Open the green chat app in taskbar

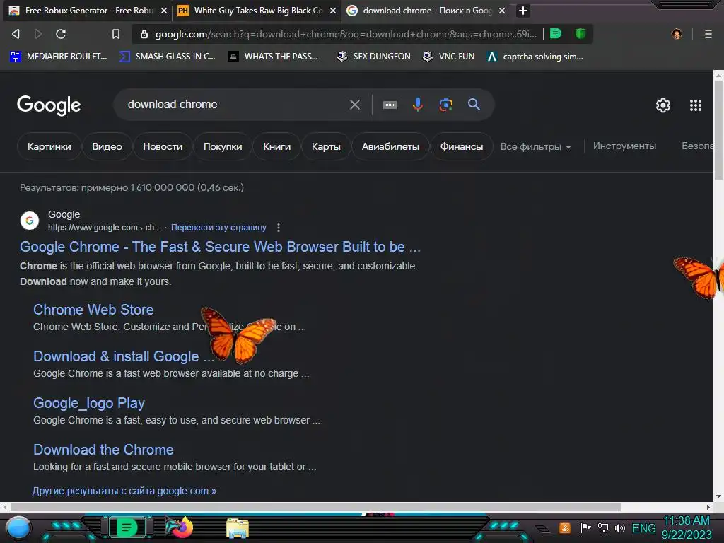point(126,527)
